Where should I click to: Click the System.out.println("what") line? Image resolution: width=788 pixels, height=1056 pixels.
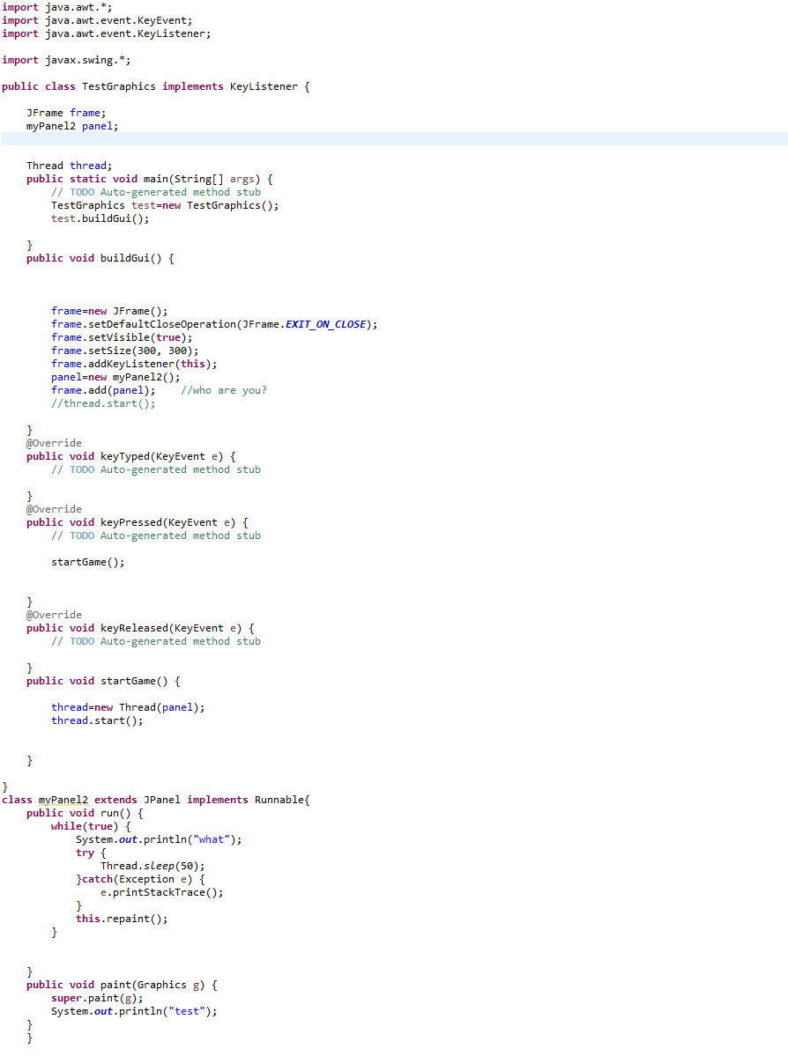click(159, 839)
